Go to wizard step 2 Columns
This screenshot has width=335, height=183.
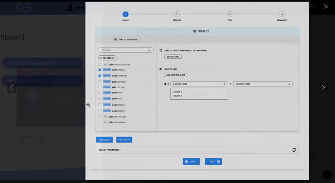177,14
